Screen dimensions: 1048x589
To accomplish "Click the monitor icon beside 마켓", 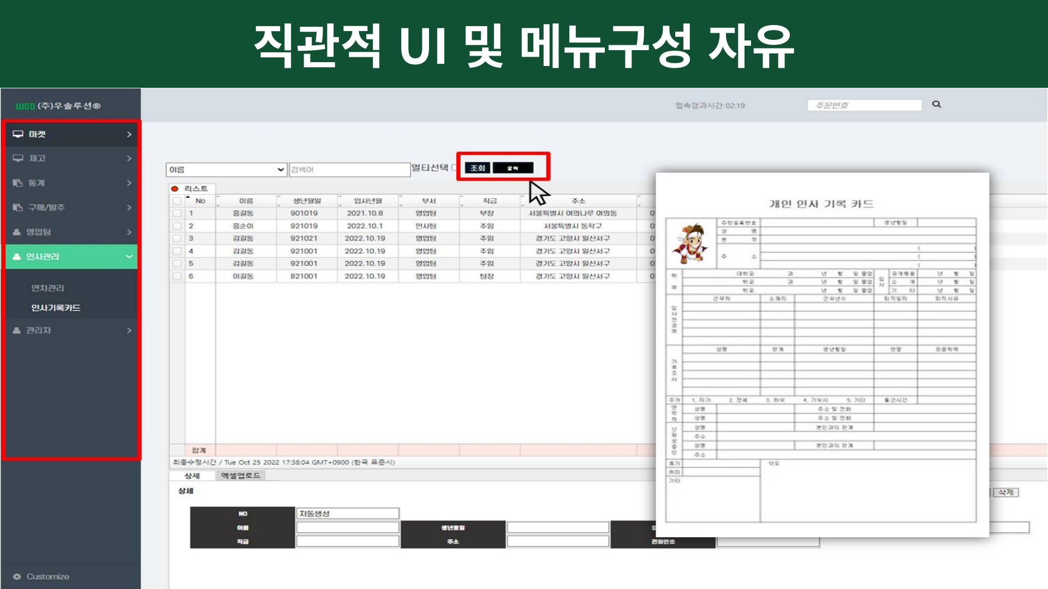I will pos(18,134).
